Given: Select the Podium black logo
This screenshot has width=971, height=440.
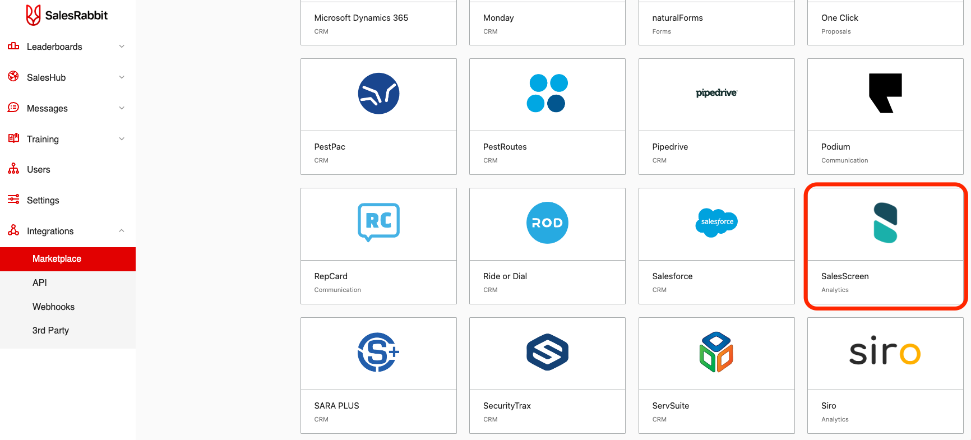Looking at the screenshot, I should [x=885, y=93].
